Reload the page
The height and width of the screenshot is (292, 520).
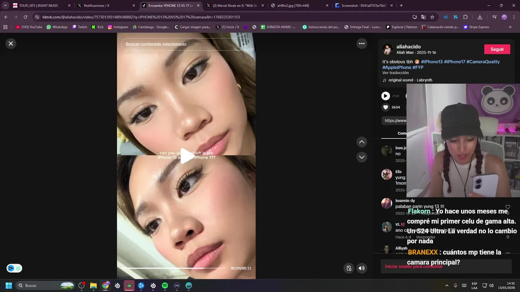(25, 17)
